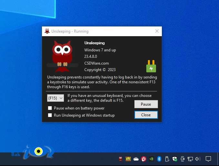Enable Run Unsleeping at Windows startup
This screenshot has width=219, height=166.
(x=50, y=115)
